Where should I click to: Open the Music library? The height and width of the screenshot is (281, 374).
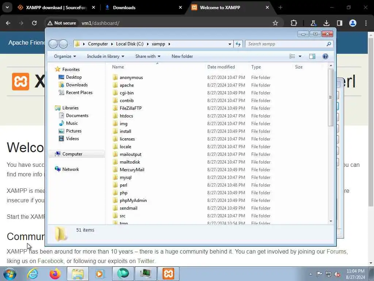[x=72, y=123]
